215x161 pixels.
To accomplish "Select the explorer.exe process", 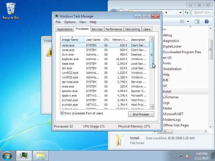I will 105,59.
